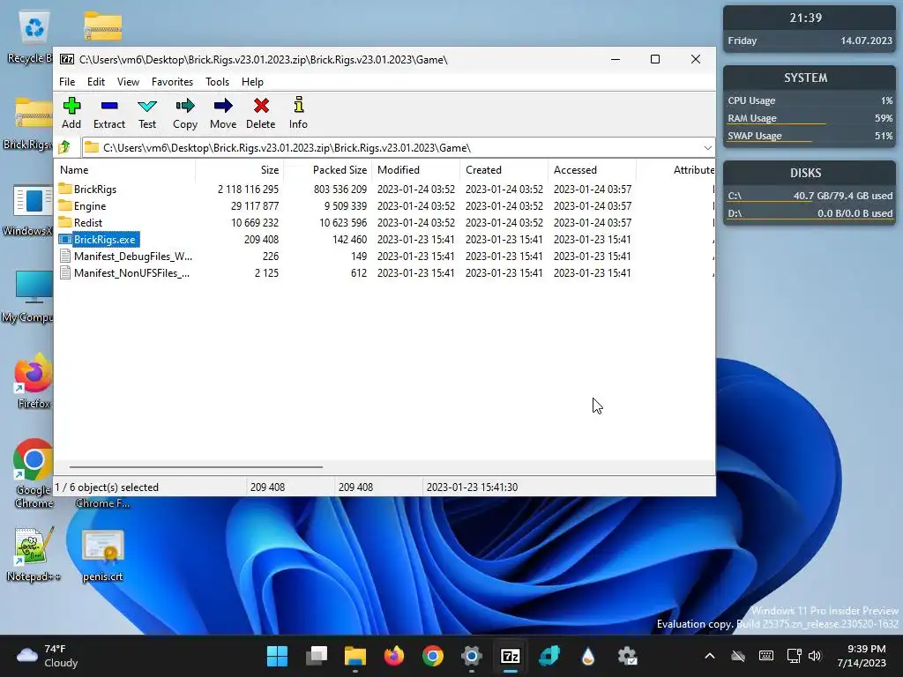This screenshot has width=903, height=677.
Task: Select Google Chrome desktop shortcut
Action: 33,473
